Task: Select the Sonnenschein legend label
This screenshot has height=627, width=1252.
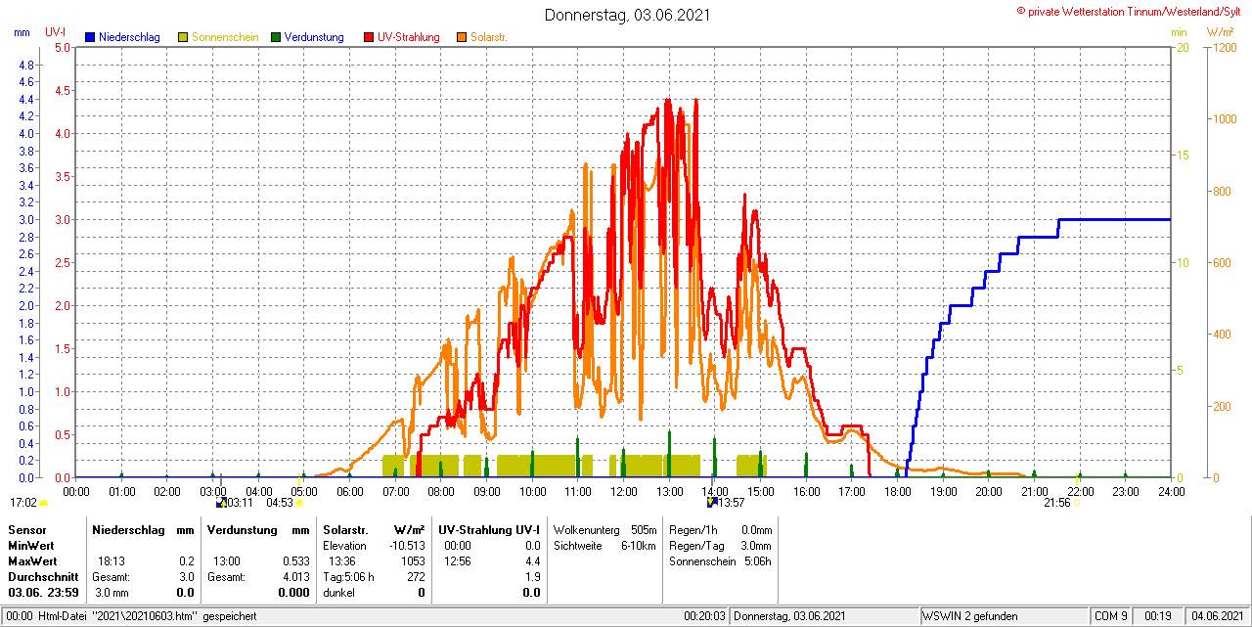Action: 225,37
